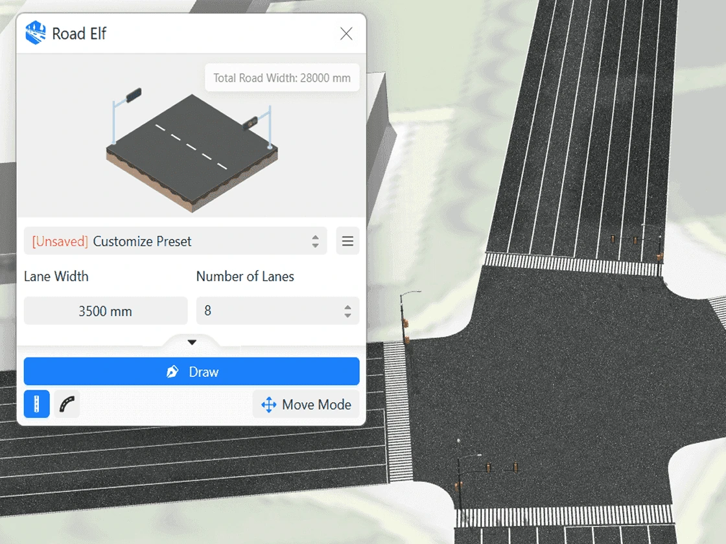
Task: Click the Lane Width 3500 mm field
Action: pos(105,312)
